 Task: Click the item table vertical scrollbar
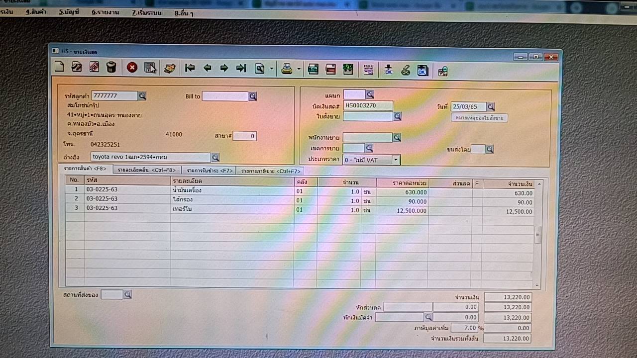[x=537, y=234]
